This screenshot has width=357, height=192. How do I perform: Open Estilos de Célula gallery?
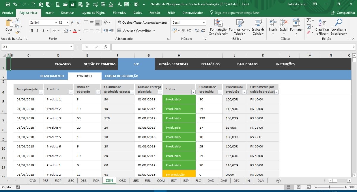[258, 27]
